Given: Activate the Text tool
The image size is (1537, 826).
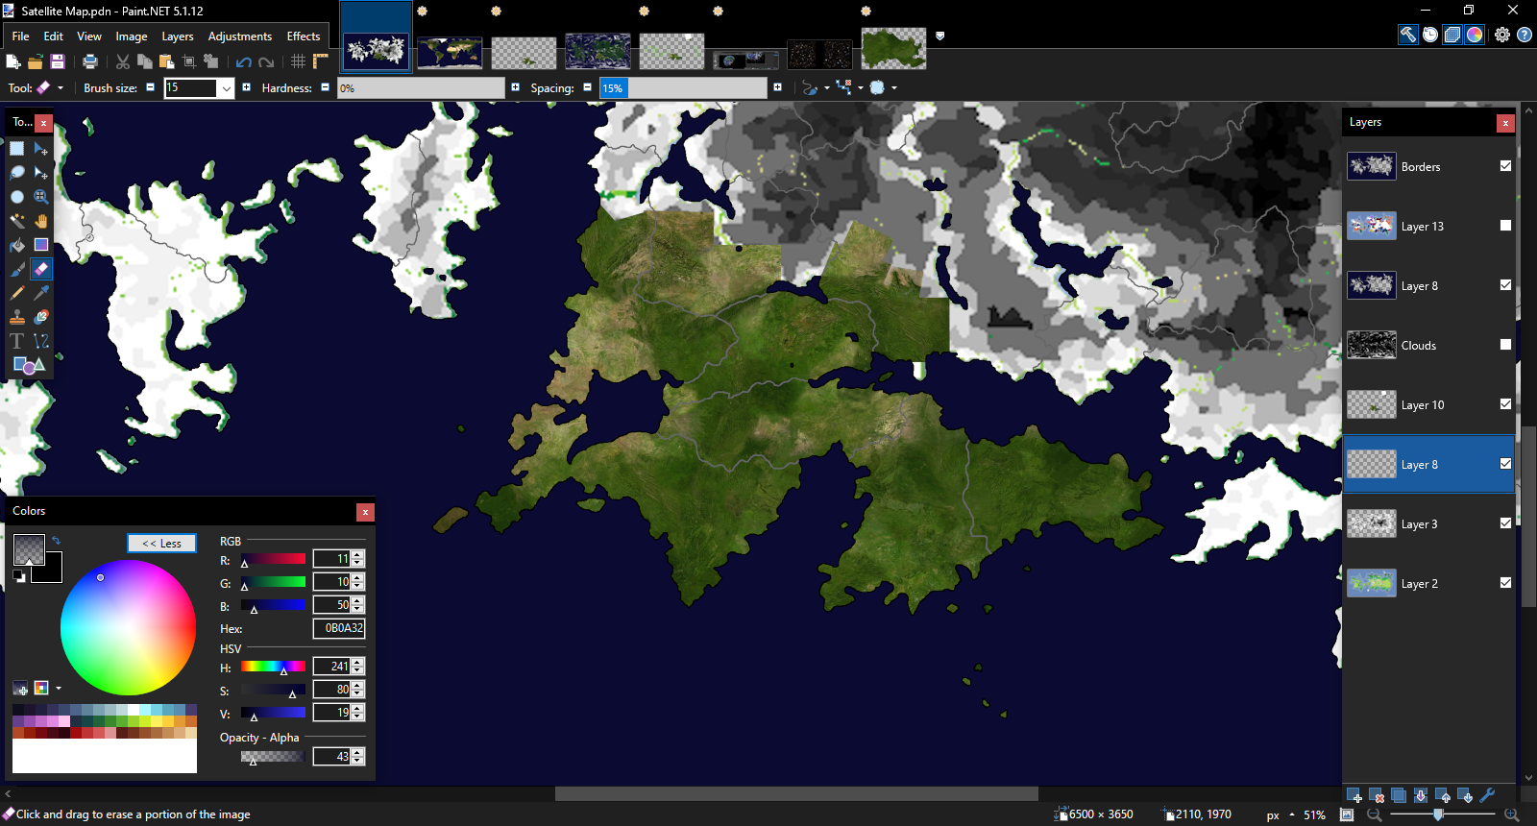Looking at the screenshot, I should 17,341.
